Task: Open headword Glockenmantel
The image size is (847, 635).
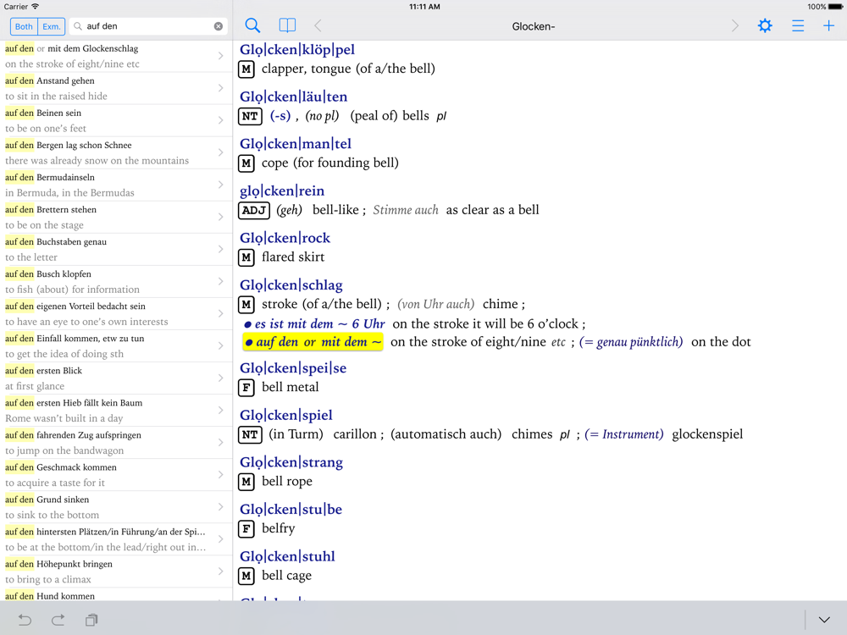Action: coord(296,144)
